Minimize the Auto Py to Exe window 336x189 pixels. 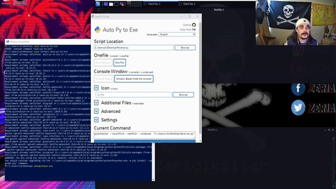182,16
